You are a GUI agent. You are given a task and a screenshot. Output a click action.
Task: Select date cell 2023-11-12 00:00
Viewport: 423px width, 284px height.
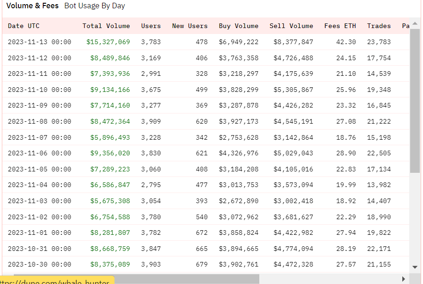click(40, 58)
